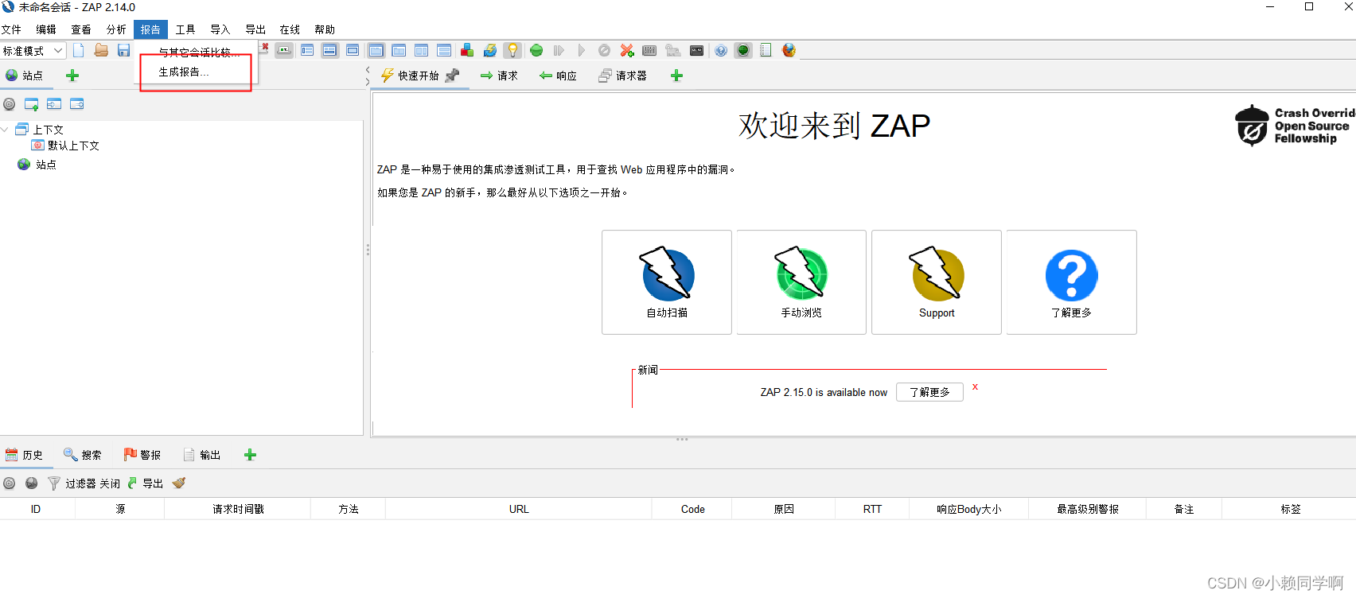Select the expand-sites-tab layout icon

307,51
